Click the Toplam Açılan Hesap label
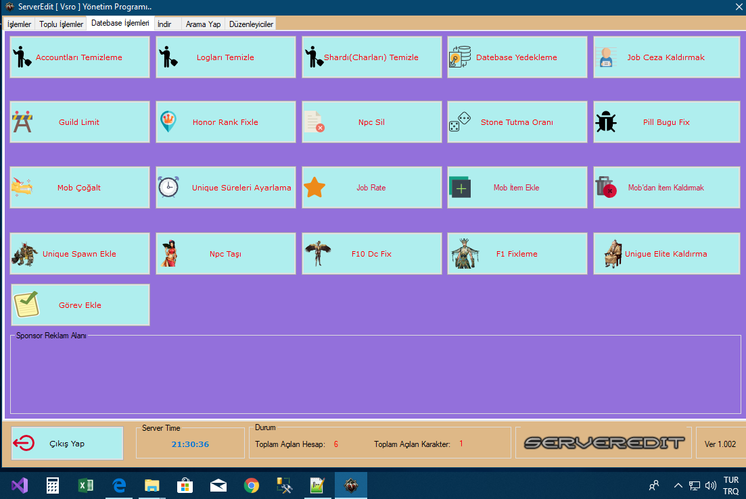 [x=289, y=444]
